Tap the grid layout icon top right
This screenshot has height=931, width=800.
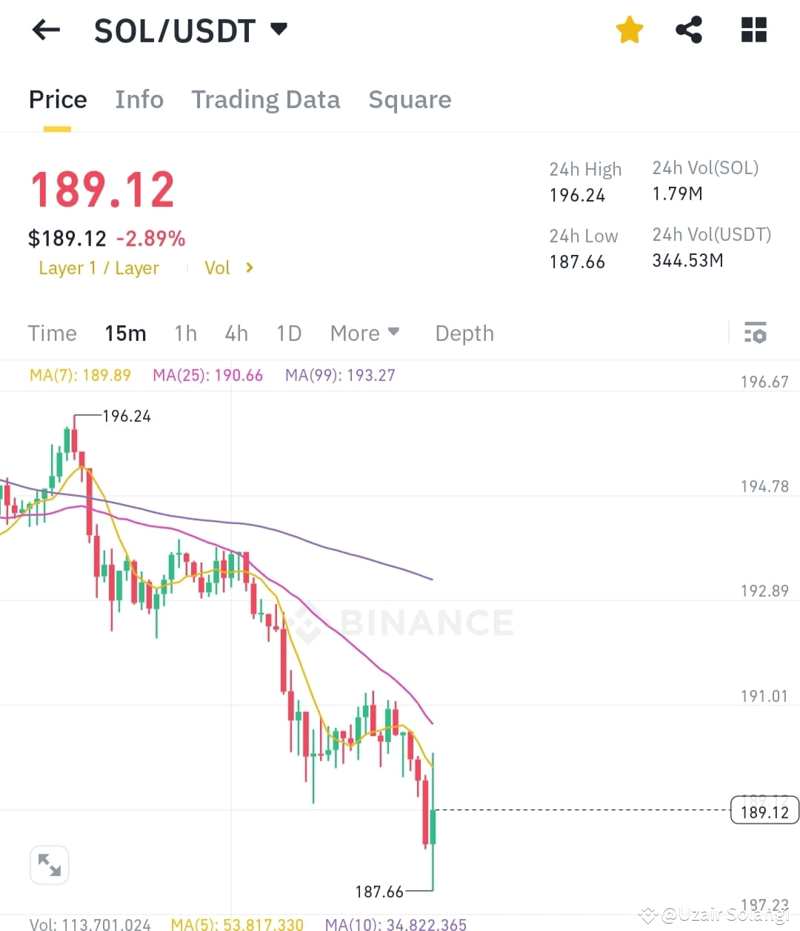click(x=753, y=30)
